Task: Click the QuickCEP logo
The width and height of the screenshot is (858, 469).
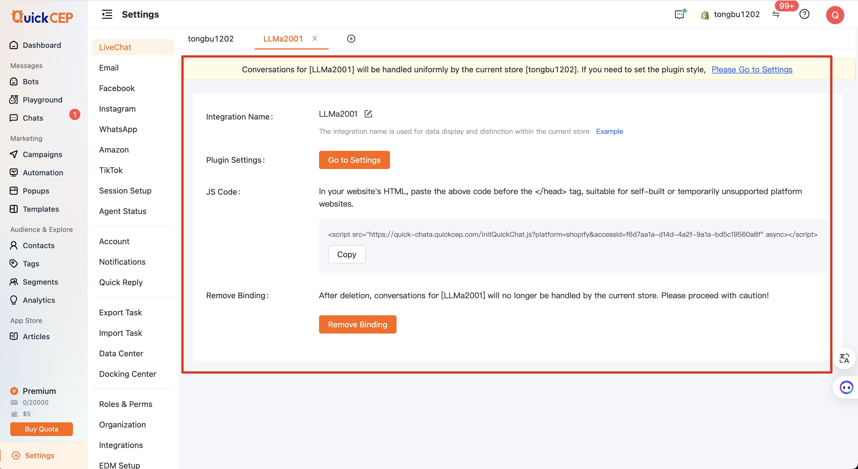Action: click(42, 17)
